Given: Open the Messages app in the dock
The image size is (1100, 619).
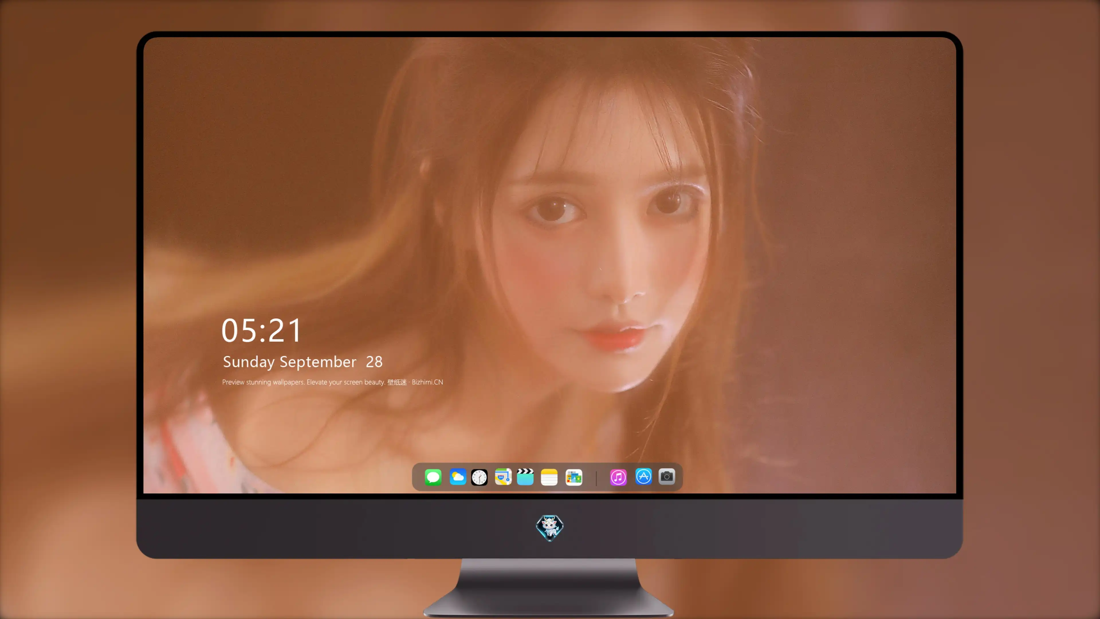Looking at the screenshot, I should pos(433,477).
